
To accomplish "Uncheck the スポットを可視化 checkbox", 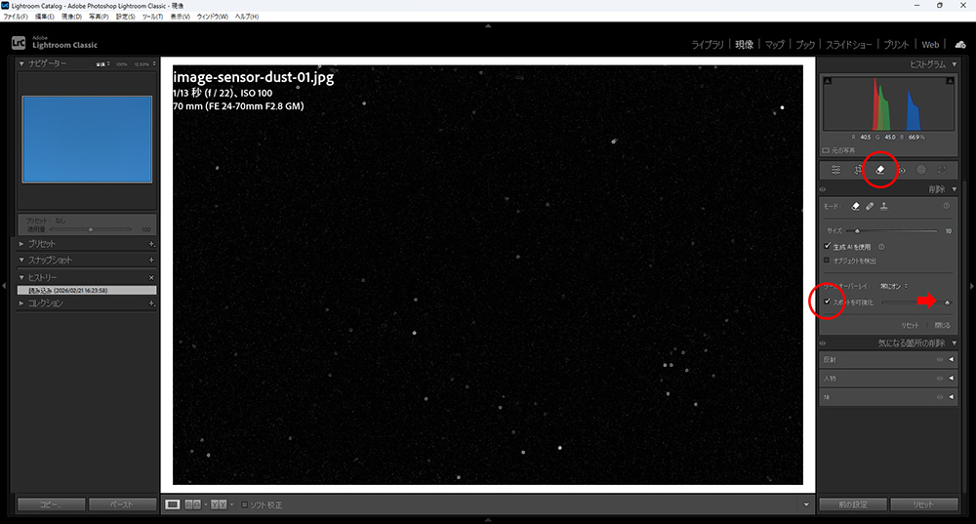I will click(x=828, y=302).
